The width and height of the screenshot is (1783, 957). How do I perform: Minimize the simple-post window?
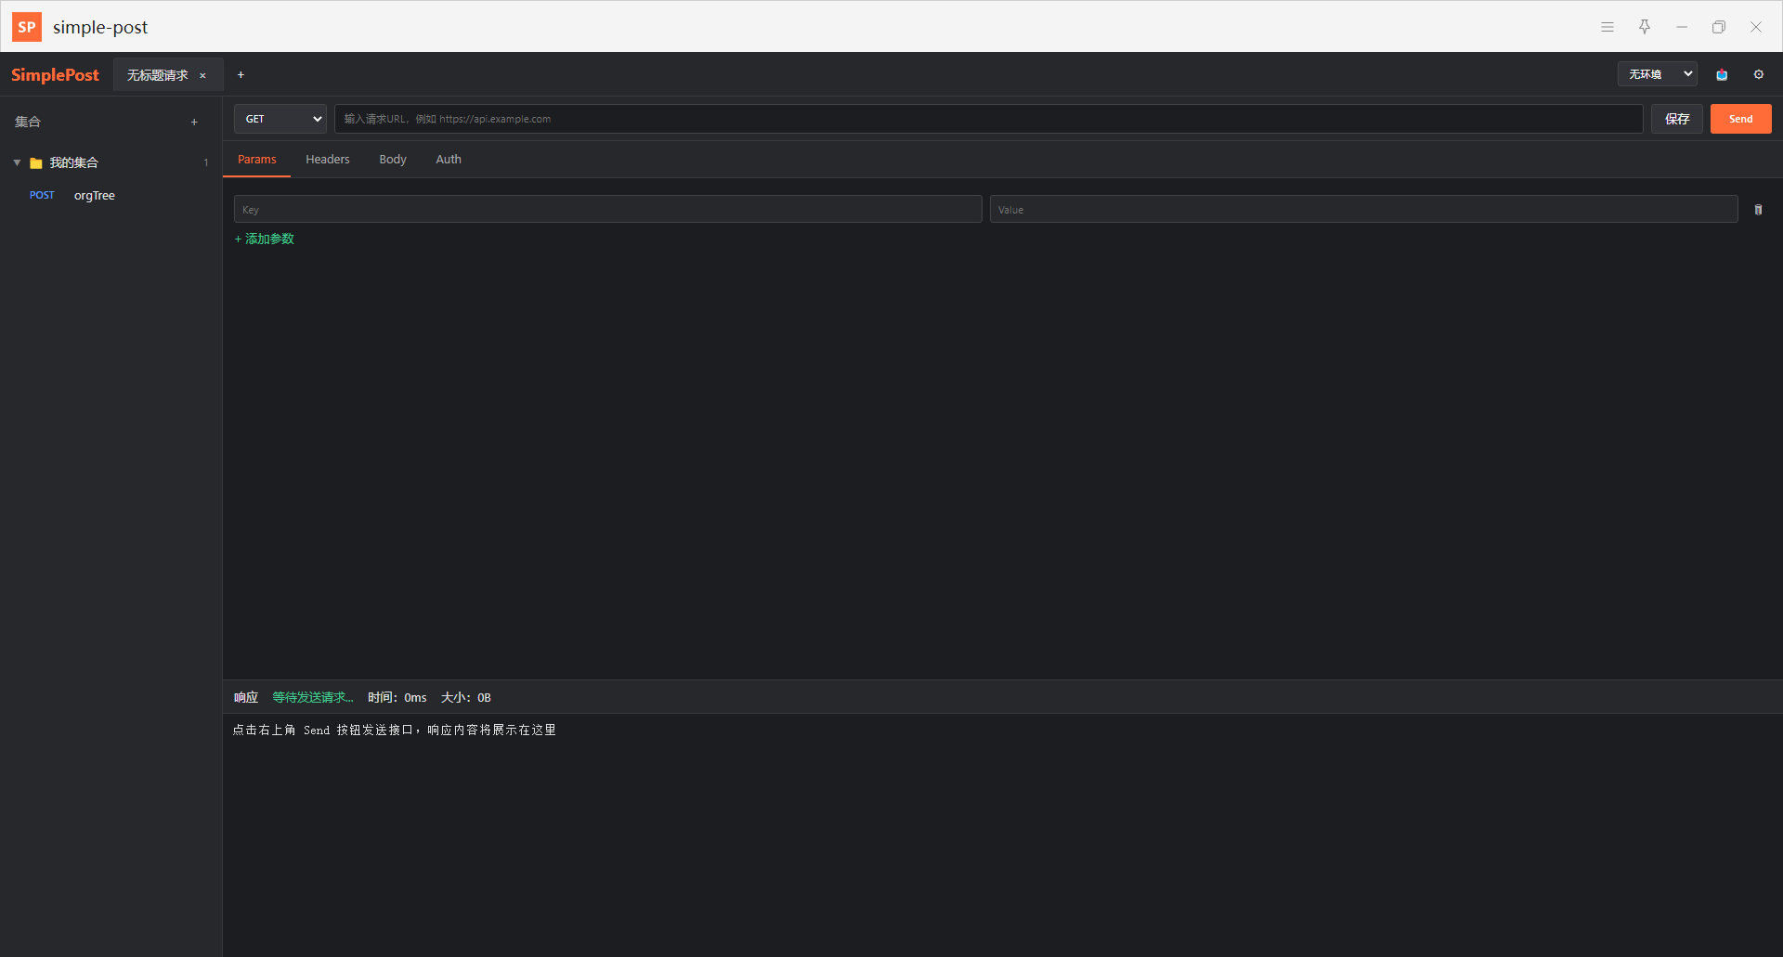[x=1682, y=27]
